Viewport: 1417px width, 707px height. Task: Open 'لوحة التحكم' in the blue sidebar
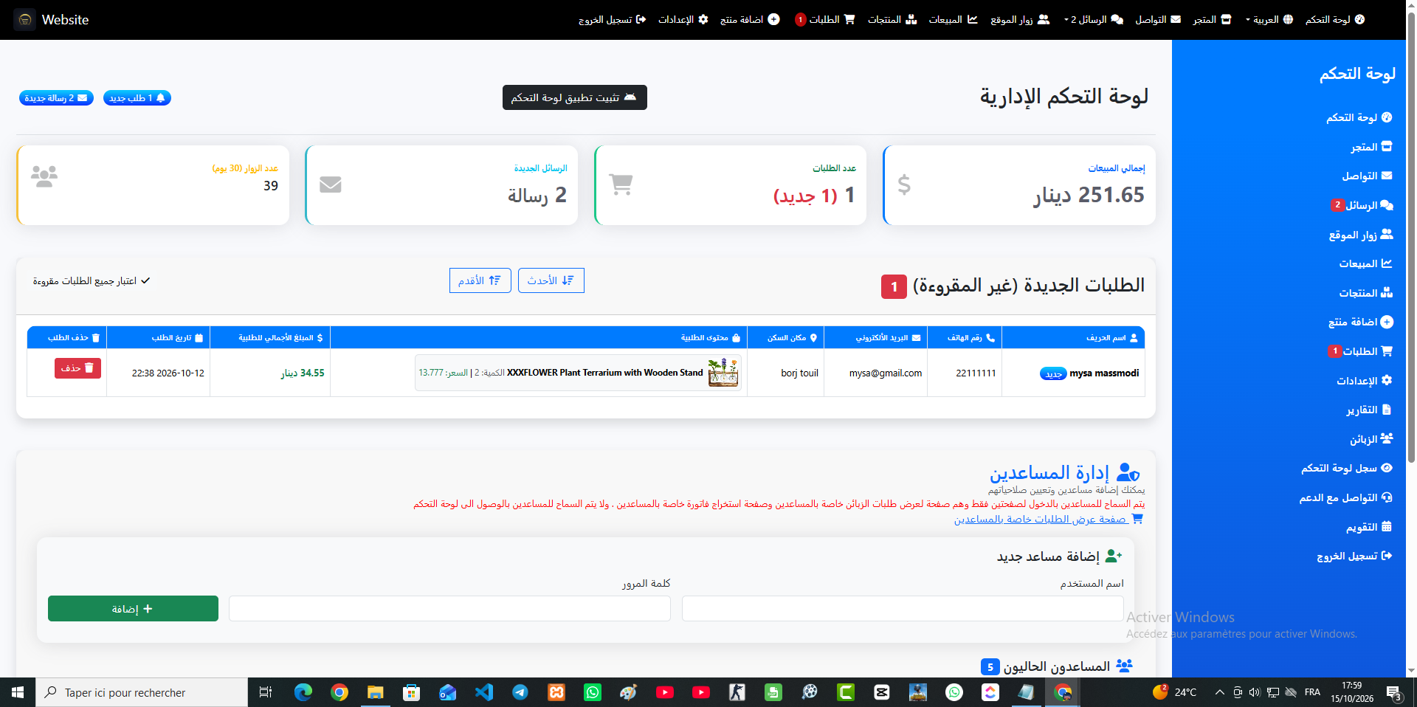(1359, 117)
